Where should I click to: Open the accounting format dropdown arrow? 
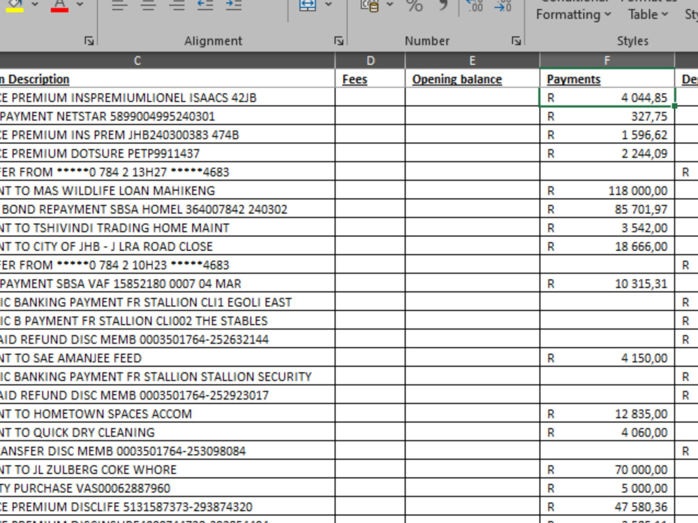pyautogui.click(x=390, y=4)
